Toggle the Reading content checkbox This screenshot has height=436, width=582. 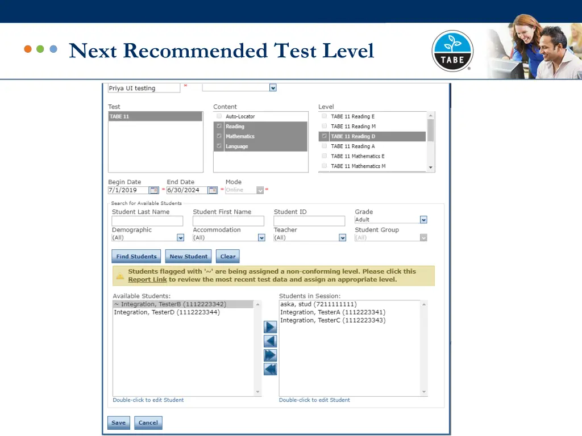coord(219,126)
